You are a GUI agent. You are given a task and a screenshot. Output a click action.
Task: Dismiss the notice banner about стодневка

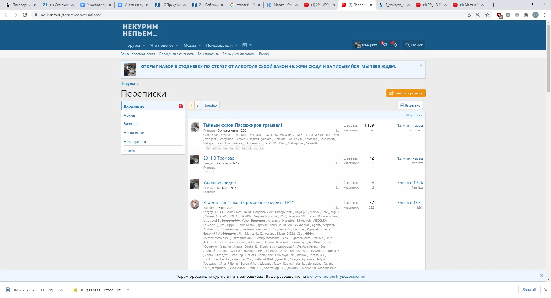421,66
